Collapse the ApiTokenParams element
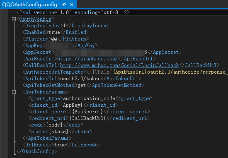Screen dimensions: 228x158 pyautogui.click(x=14, y=92)
